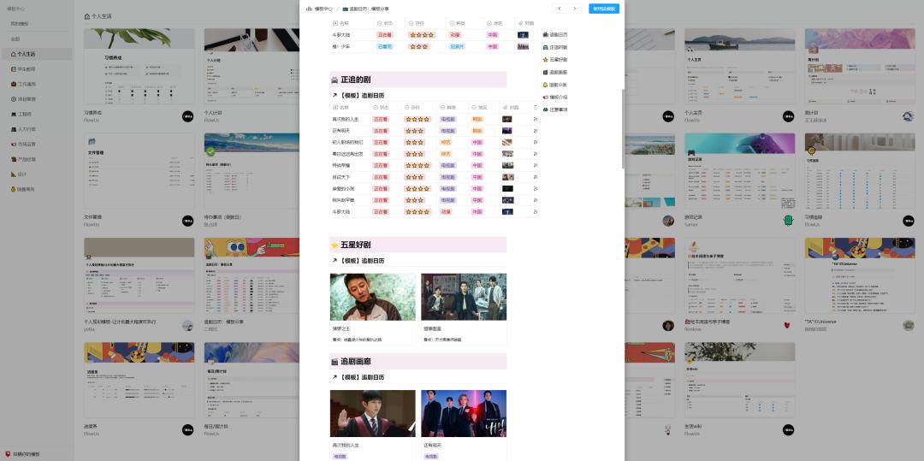Select 个人生活 category in background sidebar

pyautogui.click(x=36, y=54)
